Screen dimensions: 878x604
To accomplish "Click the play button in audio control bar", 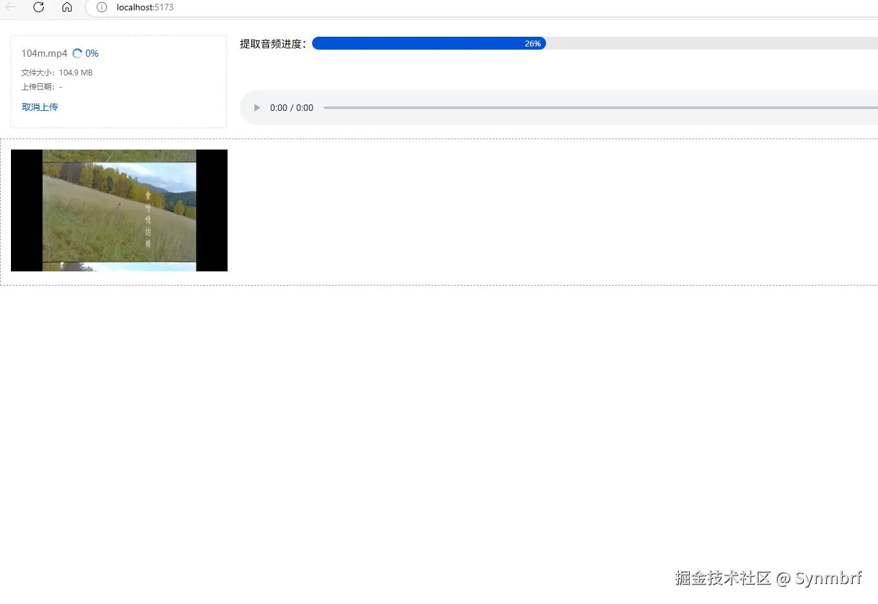I will [257, 108].
